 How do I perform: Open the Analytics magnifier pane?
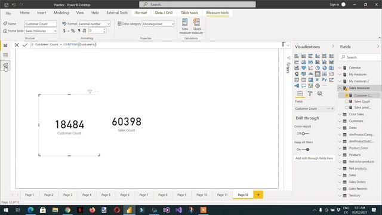point(320,93)
